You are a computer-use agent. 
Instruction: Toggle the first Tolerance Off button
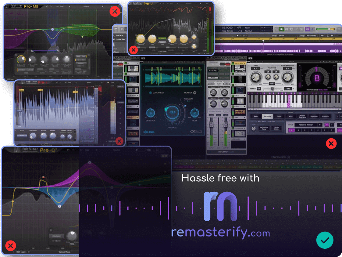click(x=268, y=72)
